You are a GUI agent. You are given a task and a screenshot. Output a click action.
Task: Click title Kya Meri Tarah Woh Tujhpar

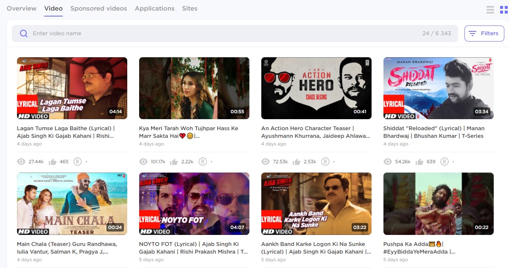click(x=189, y=132)
